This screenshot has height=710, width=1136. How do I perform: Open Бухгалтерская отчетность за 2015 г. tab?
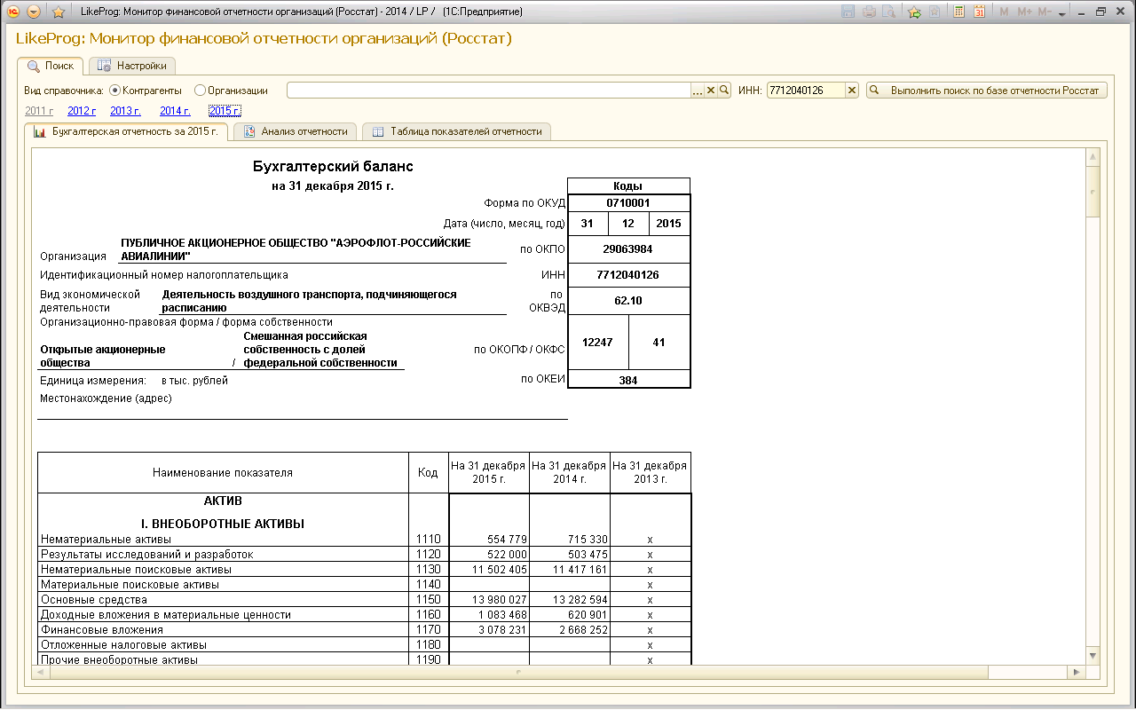point(126,131)
